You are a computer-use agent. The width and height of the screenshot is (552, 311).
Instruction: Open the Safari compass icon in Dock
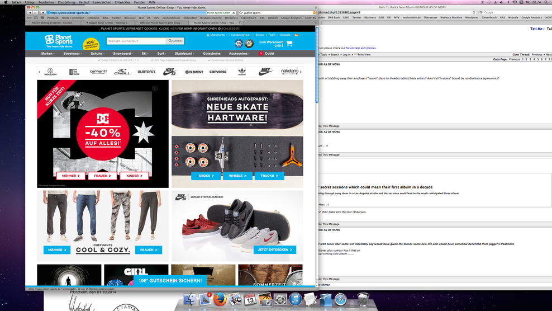coord(341,299)
